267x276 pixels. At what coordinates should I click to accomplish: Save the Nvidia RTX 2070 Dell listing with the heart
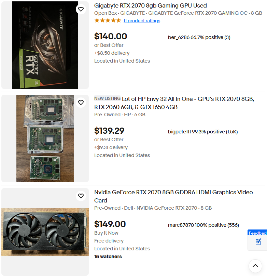coord(81,196)
